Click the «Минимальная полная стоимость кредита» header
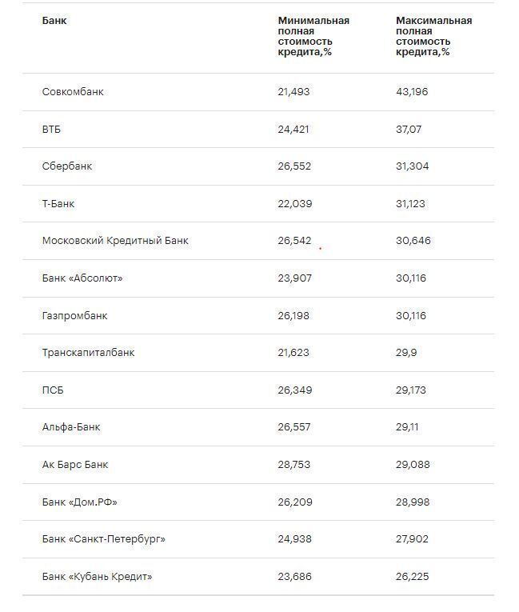This screenshot has height=612, width=519. tap(313, 36)
